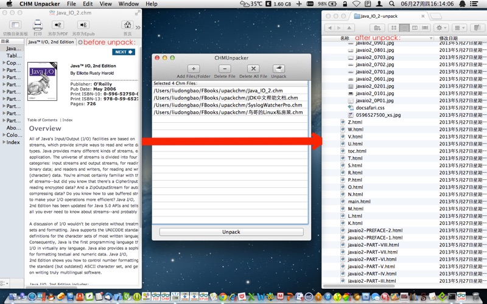Create a new folder in Finder
The height and width of the screenshot is (304, 487).
(377, 28)
